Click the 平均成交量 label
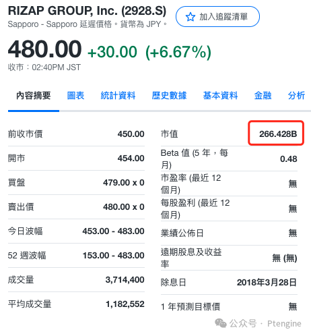Image resolution: width=311 pixels, height=336 pixels. click(x=30, y=304)
